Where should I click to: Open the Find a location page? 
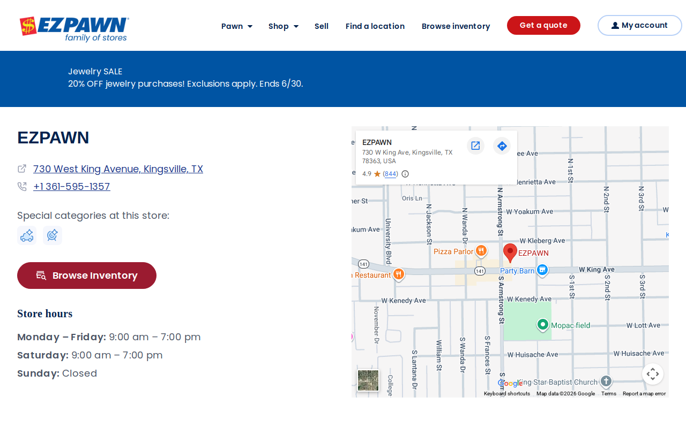375,26
